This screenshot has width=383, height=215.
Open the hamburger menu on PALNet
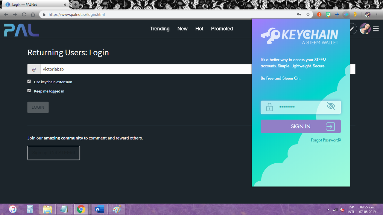376,29
